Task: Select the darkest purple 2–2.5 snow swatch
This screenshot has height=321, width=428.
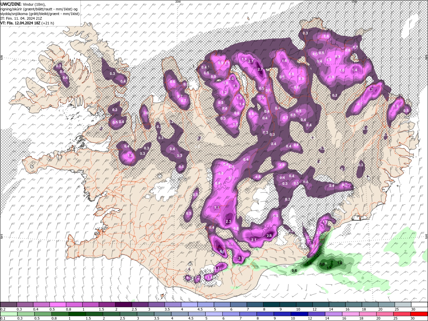Action: coord(123,305)
